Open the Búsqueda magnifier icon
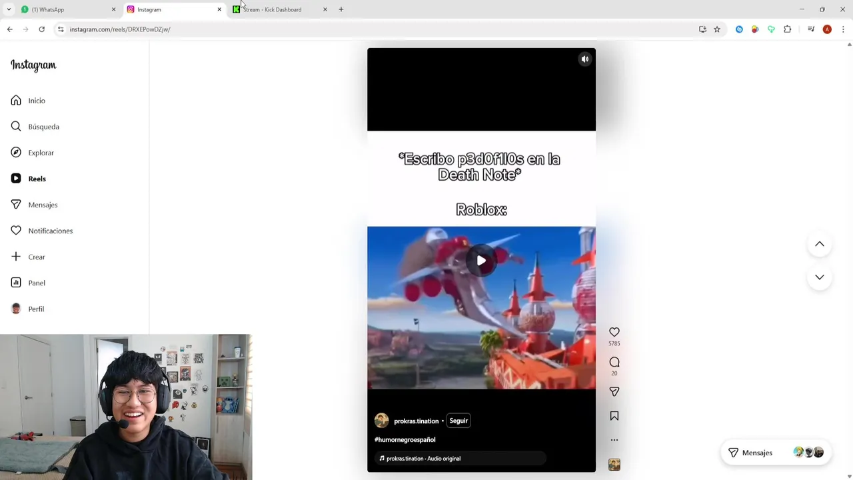 click(x=16, y=127)
